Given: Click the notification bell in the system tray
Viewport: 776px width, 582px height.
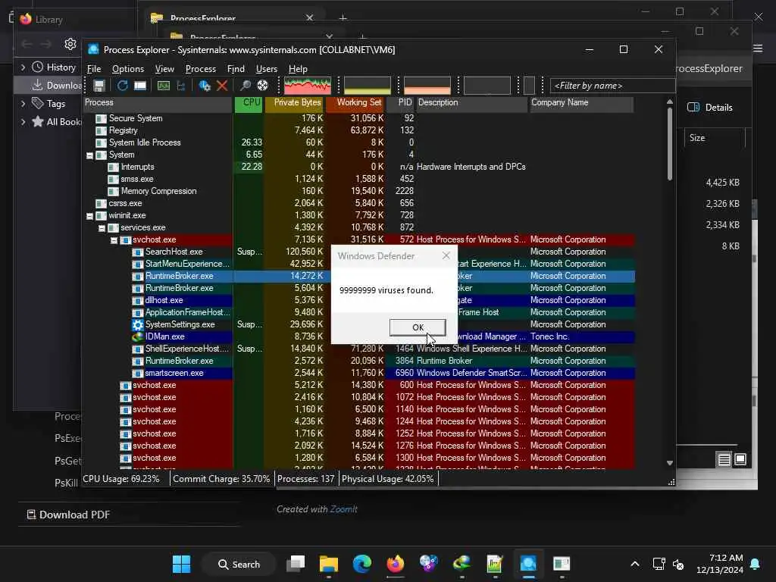Looking at the screenshot, I should [756, 564].
